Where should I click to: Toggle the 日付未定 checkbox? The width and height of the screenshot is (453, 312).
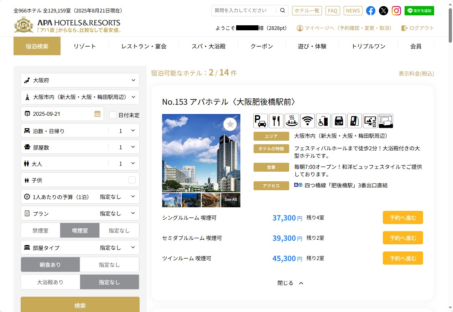[113, 115]
